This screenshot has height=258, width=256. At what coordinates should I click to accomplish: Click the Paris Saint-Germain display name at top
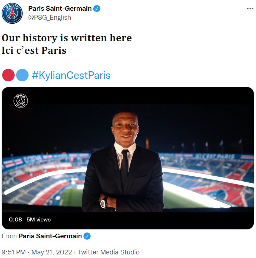(60, 9)
